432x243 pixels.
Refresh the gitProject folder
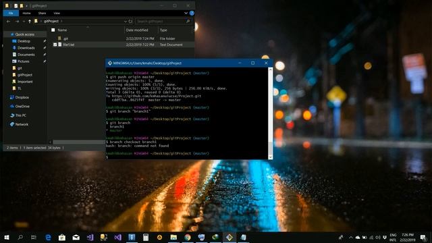(x=130, y=21)
